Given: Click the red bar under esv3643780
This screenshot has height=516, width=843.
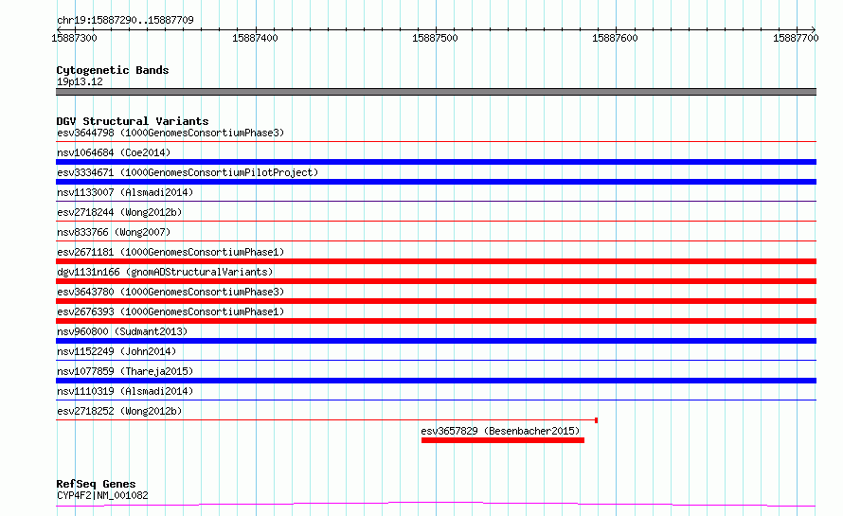Looking at the screenshot, I should pos(436,301).
